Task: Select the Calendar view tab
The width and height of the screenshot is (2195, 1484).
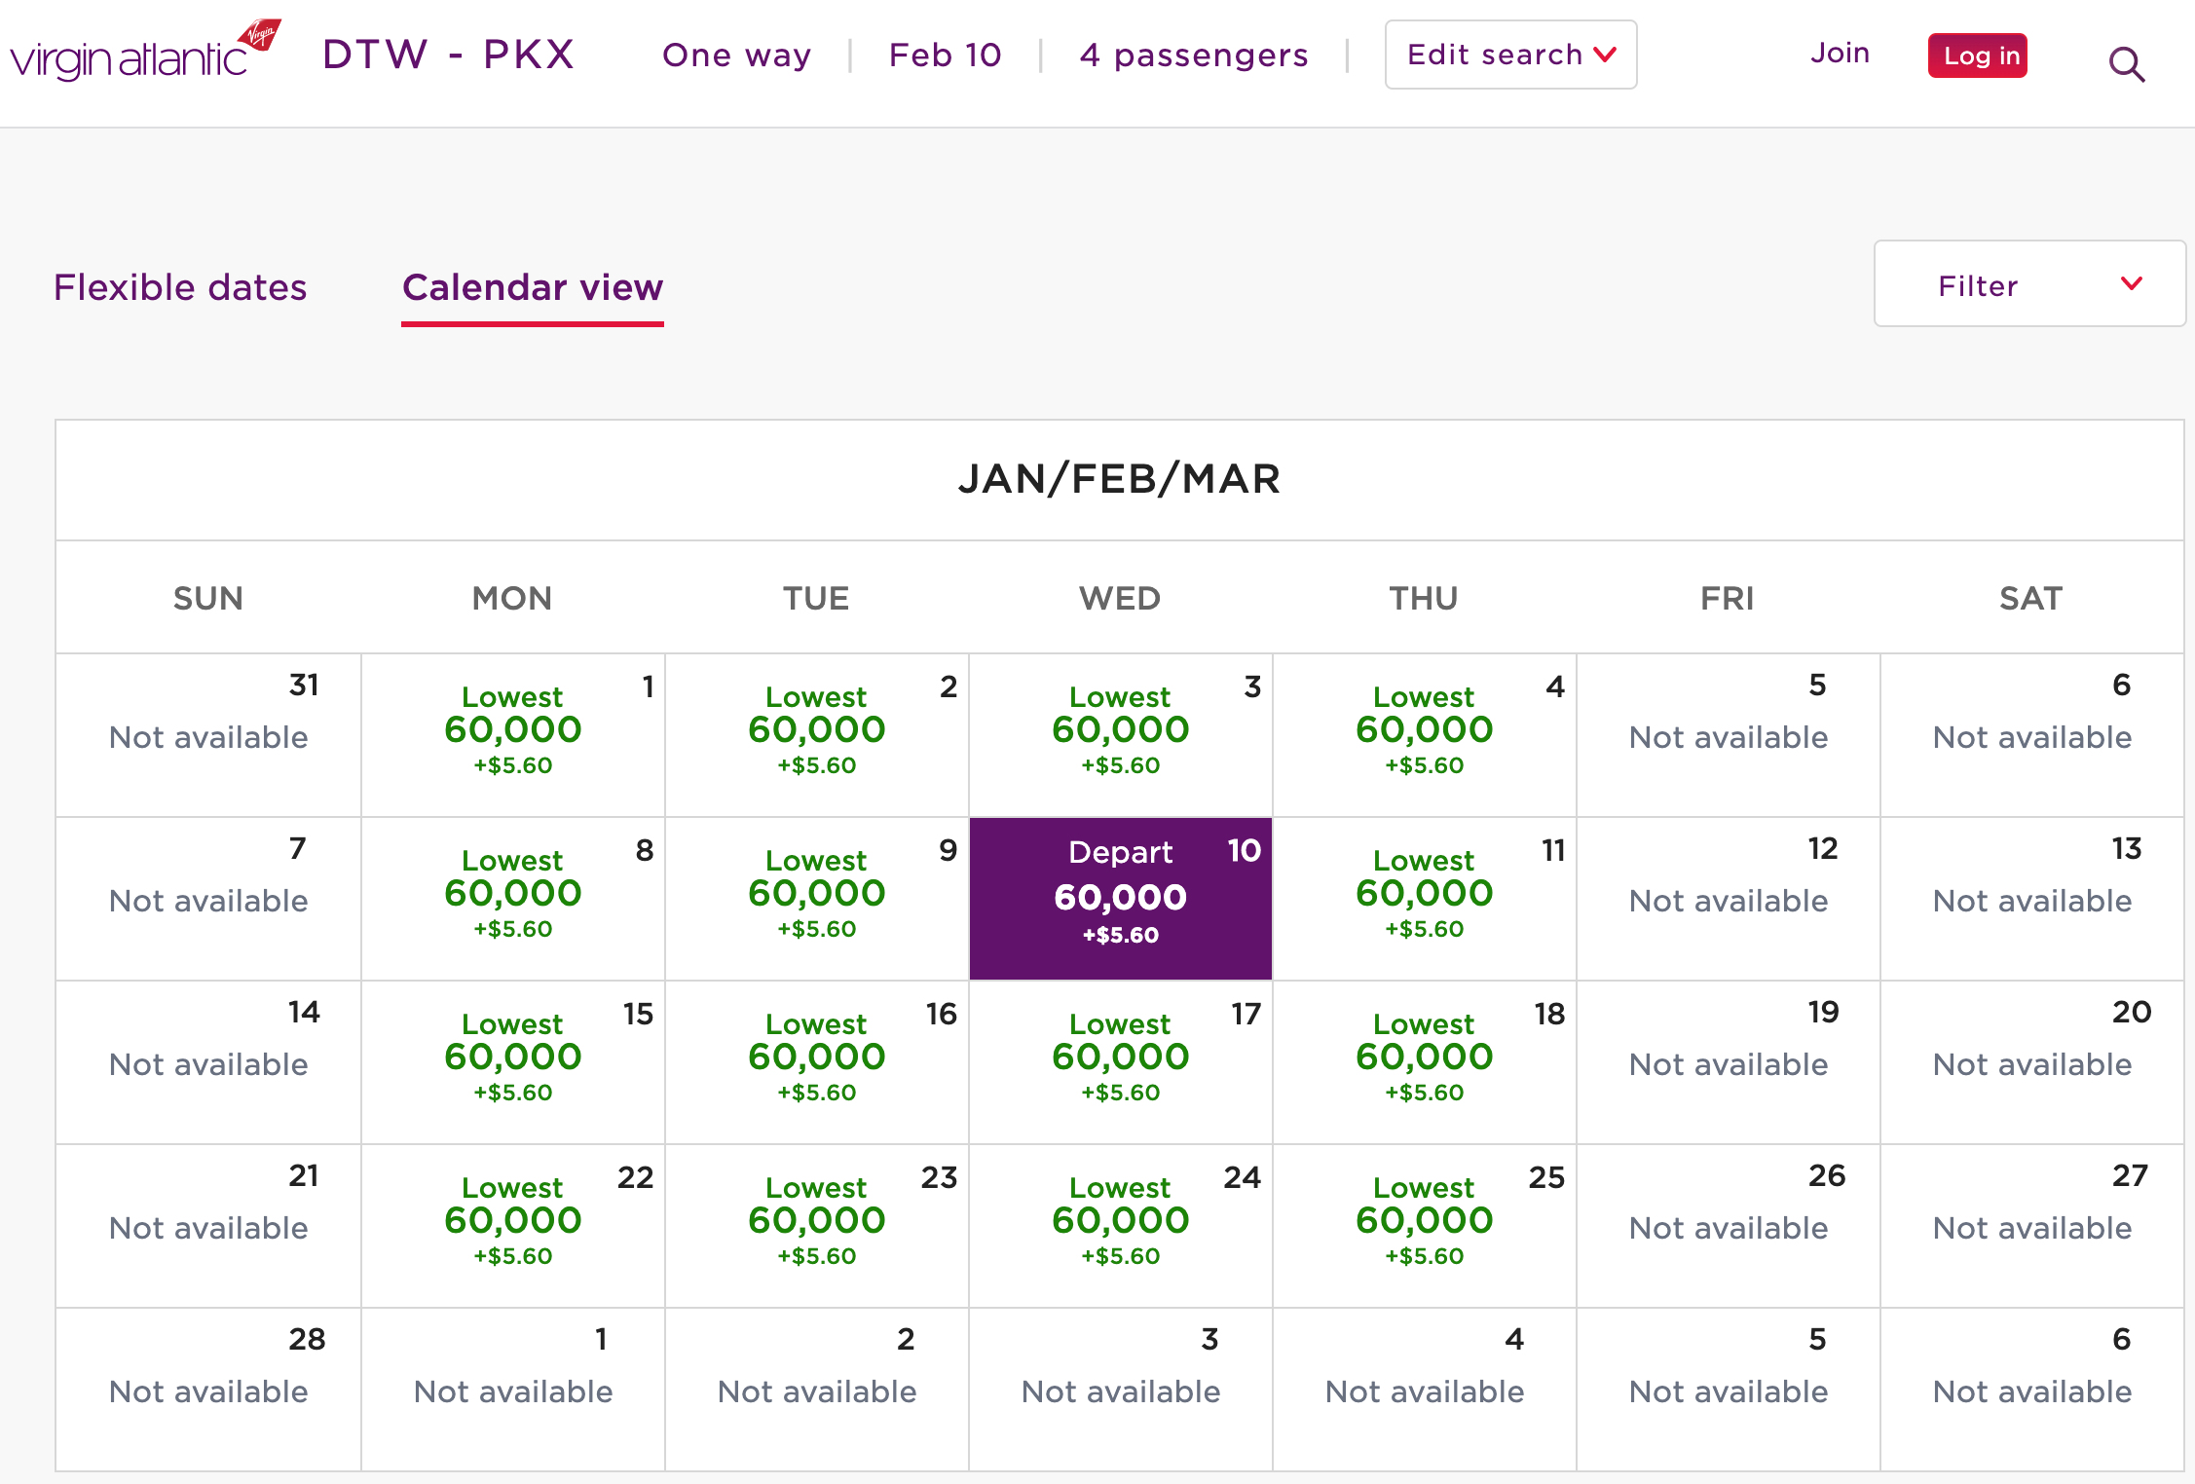Action: tap(533, 287)
